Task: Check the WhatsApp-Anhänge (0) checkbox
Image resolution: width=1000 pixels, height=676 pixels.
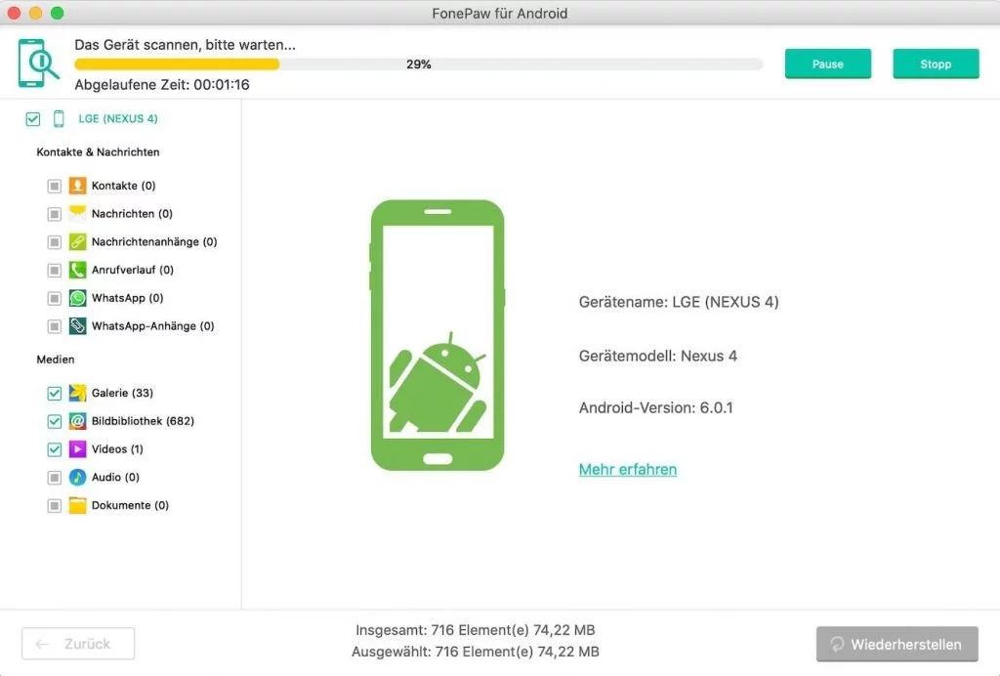Action: (x=55, y=326)
